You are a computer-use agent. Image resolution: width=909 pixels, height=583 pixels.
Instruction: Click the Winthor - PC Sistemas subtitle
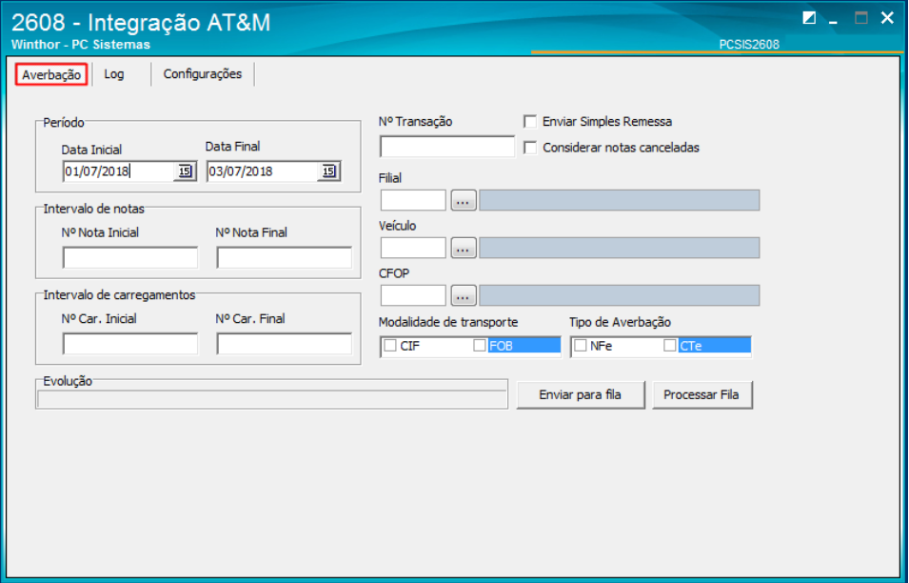(81, 45)
